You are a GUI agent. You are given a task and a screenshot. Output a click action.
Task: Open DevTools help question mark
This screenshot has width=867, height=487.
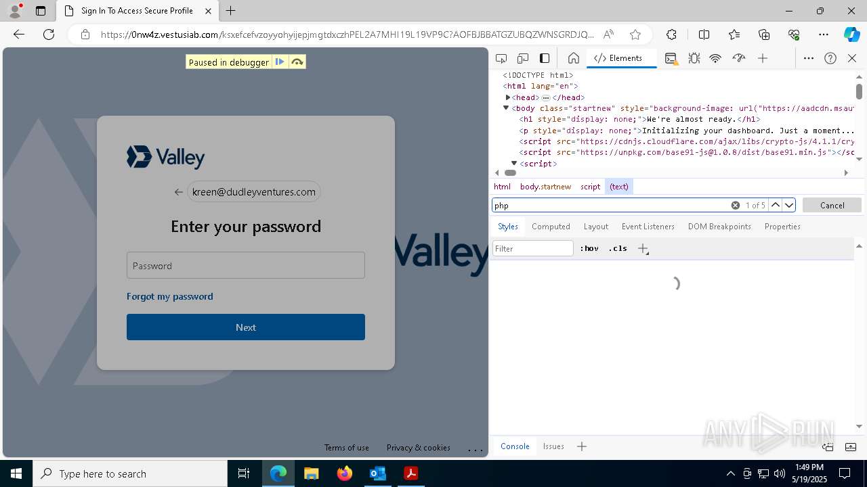(x=830, y=58)
